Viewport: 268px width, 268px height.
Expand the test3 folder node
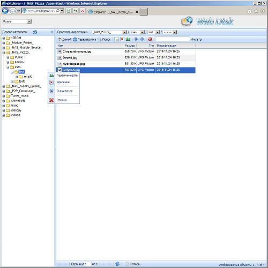[x=12, y=81]
